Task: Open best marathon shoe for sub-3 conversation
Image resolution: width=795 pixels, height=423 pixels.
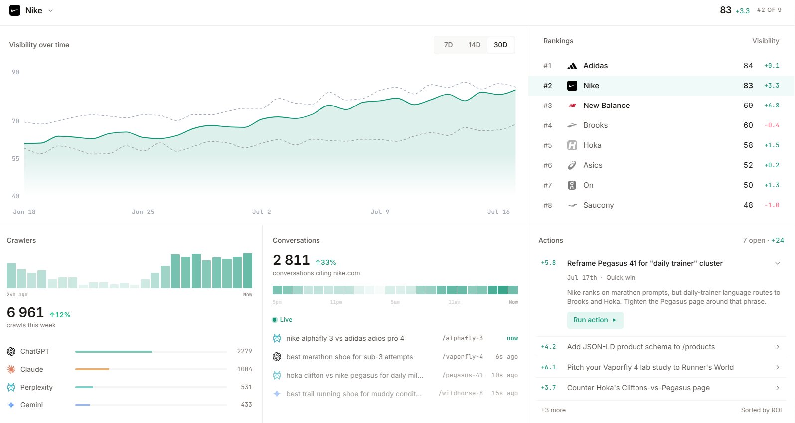Action: (395, 357)
